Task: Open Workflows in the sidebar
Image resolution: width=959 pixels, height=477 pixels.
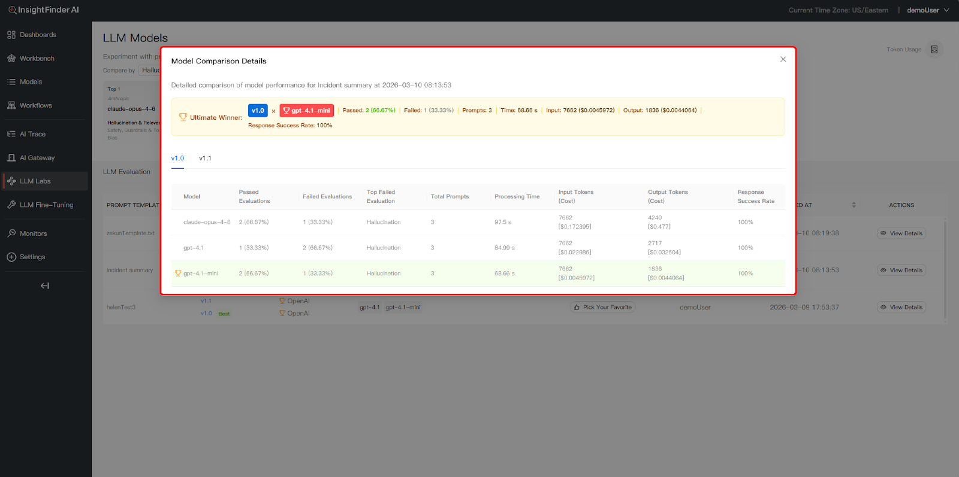Action: 35,105
